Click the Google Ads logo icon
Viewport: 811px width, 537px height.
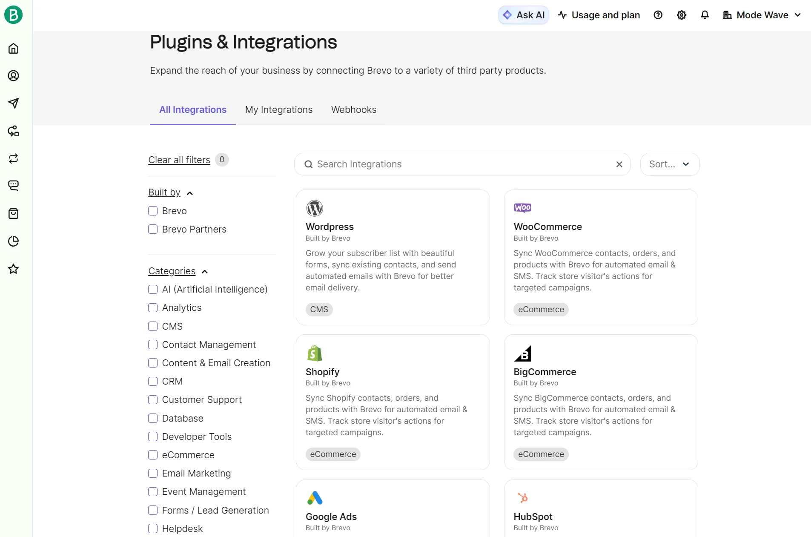[315, 498]
